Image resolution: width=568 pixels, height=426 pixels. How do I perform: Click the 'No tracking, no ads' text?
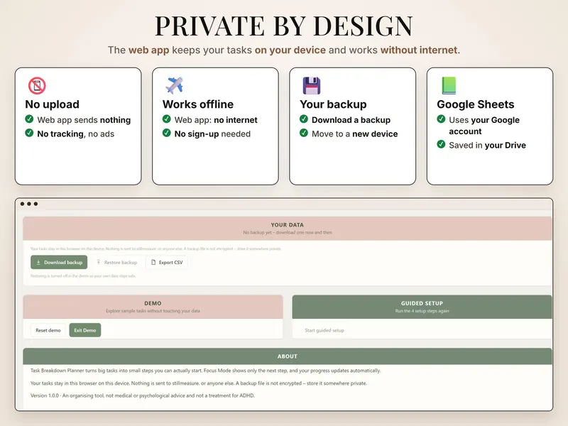(76, 134)
